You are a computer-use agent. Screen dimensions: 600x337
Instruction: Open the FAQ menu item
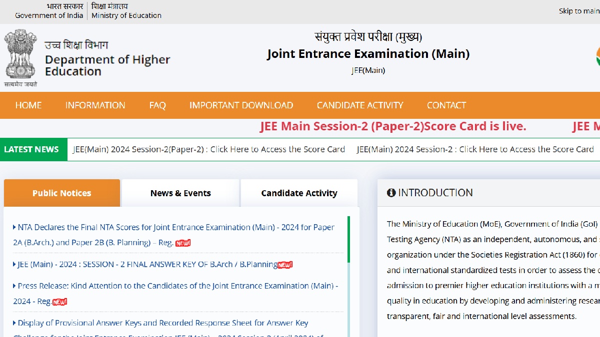(x=157, y=105)
